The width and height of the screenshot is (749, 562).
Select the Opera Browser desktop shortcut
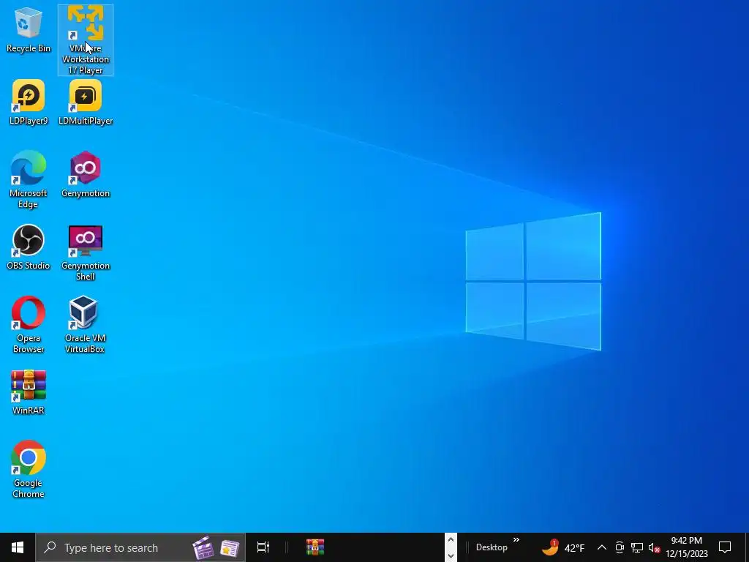pyautogui.click(x=29, y=325)
